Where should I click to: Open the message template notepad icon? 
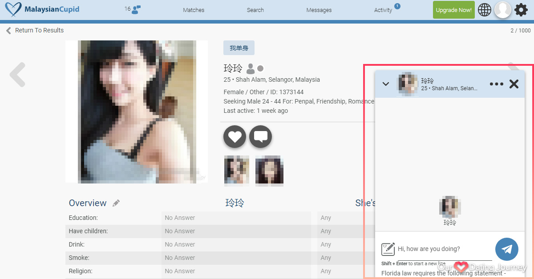pyautogui.click(x=388, y=249)
